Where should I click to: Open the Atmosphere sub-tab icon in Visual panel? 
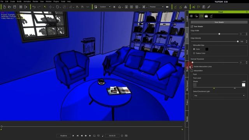[191, 16]
